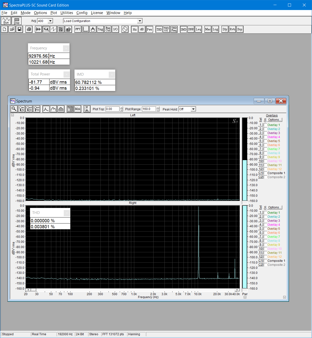Open the Load Configuration dropdown
The height and width of the screenshot is (338, 312).
pyautogui.click(x=140, y=21)
